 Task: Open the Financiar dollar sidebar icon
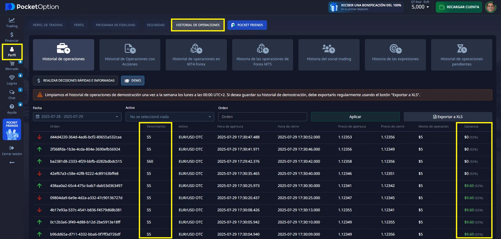pyautogui.click(x=12, y=35)
